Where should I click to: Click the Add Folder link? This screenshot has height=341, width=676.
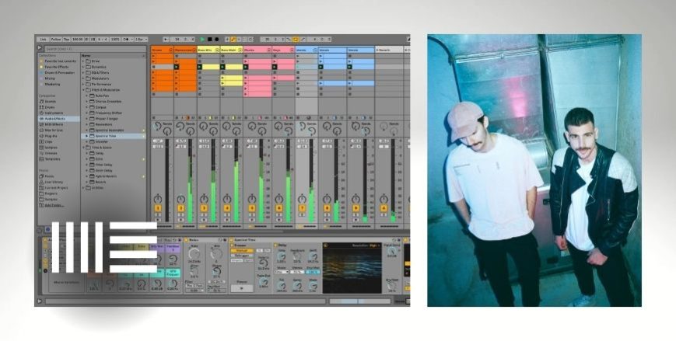54,205
